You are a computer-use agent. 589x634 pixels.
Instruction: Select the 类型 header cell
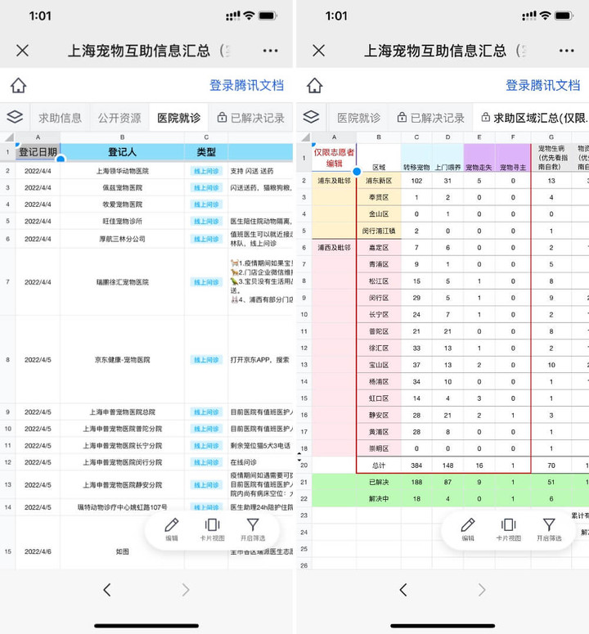point(206,152)
